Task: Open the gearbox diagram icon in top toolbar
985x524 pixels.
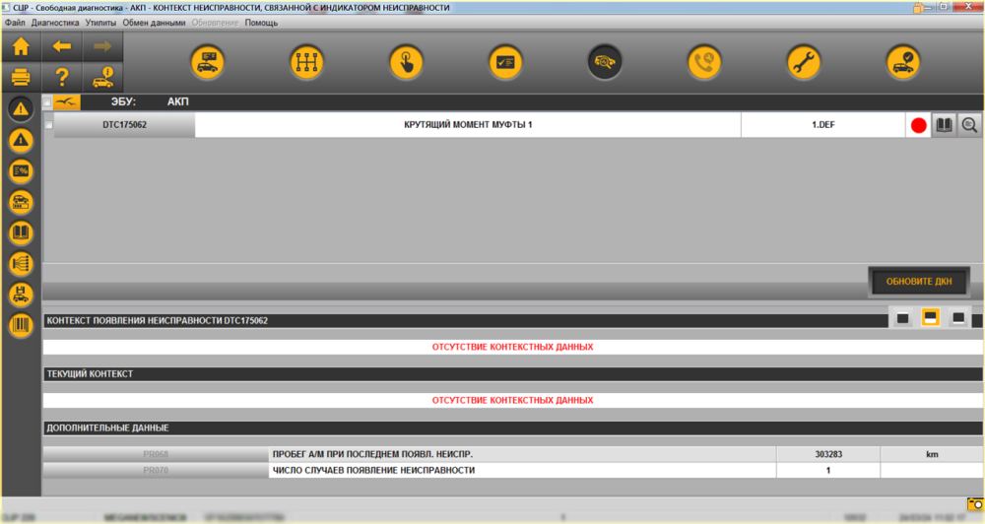Action: point(306,62)
